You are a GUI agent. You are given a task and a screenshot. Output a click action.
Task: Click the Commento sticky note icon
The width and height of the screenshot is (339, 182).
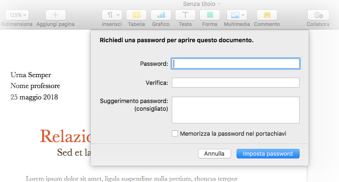tap(267, 15)
